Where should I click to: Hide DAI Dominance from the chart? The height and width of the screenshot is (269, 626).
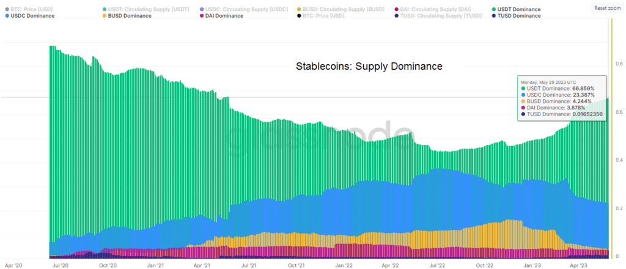click(x=223, y=16)
